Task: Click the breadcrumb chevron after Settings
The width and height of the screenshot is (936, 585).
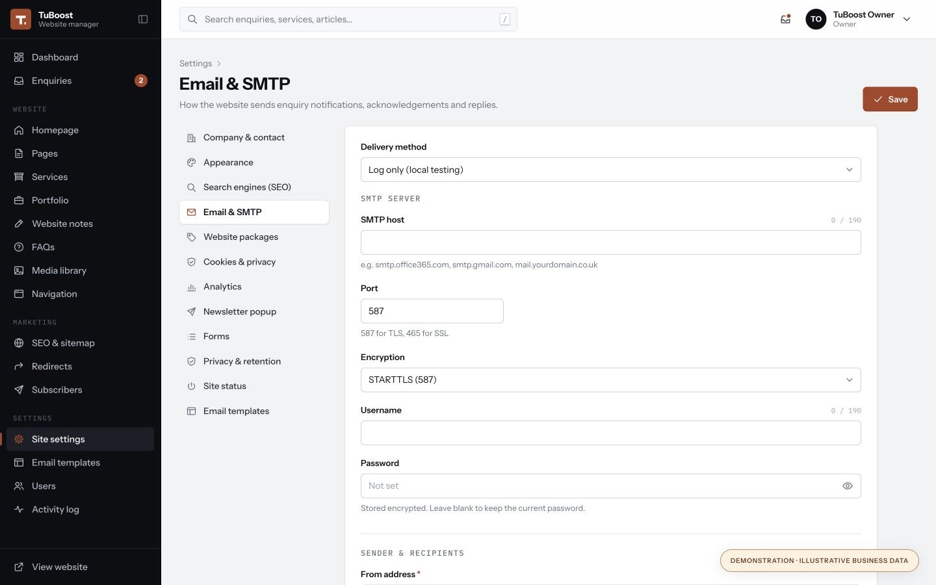Action: click(x=219, y=64)
